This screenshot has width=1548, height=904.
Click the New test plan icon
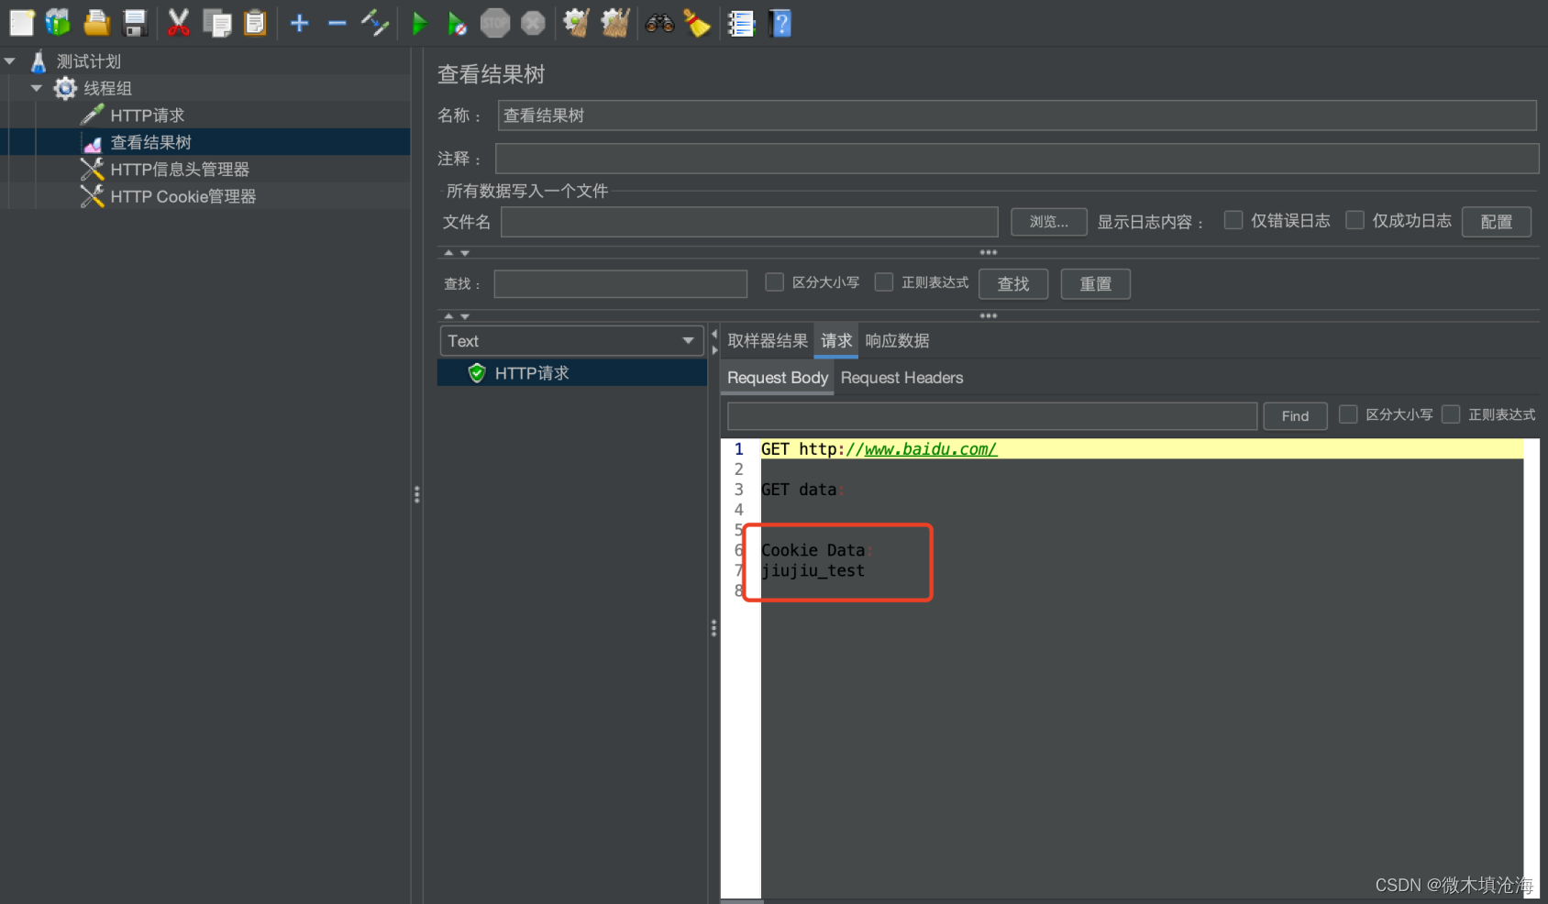21,23
